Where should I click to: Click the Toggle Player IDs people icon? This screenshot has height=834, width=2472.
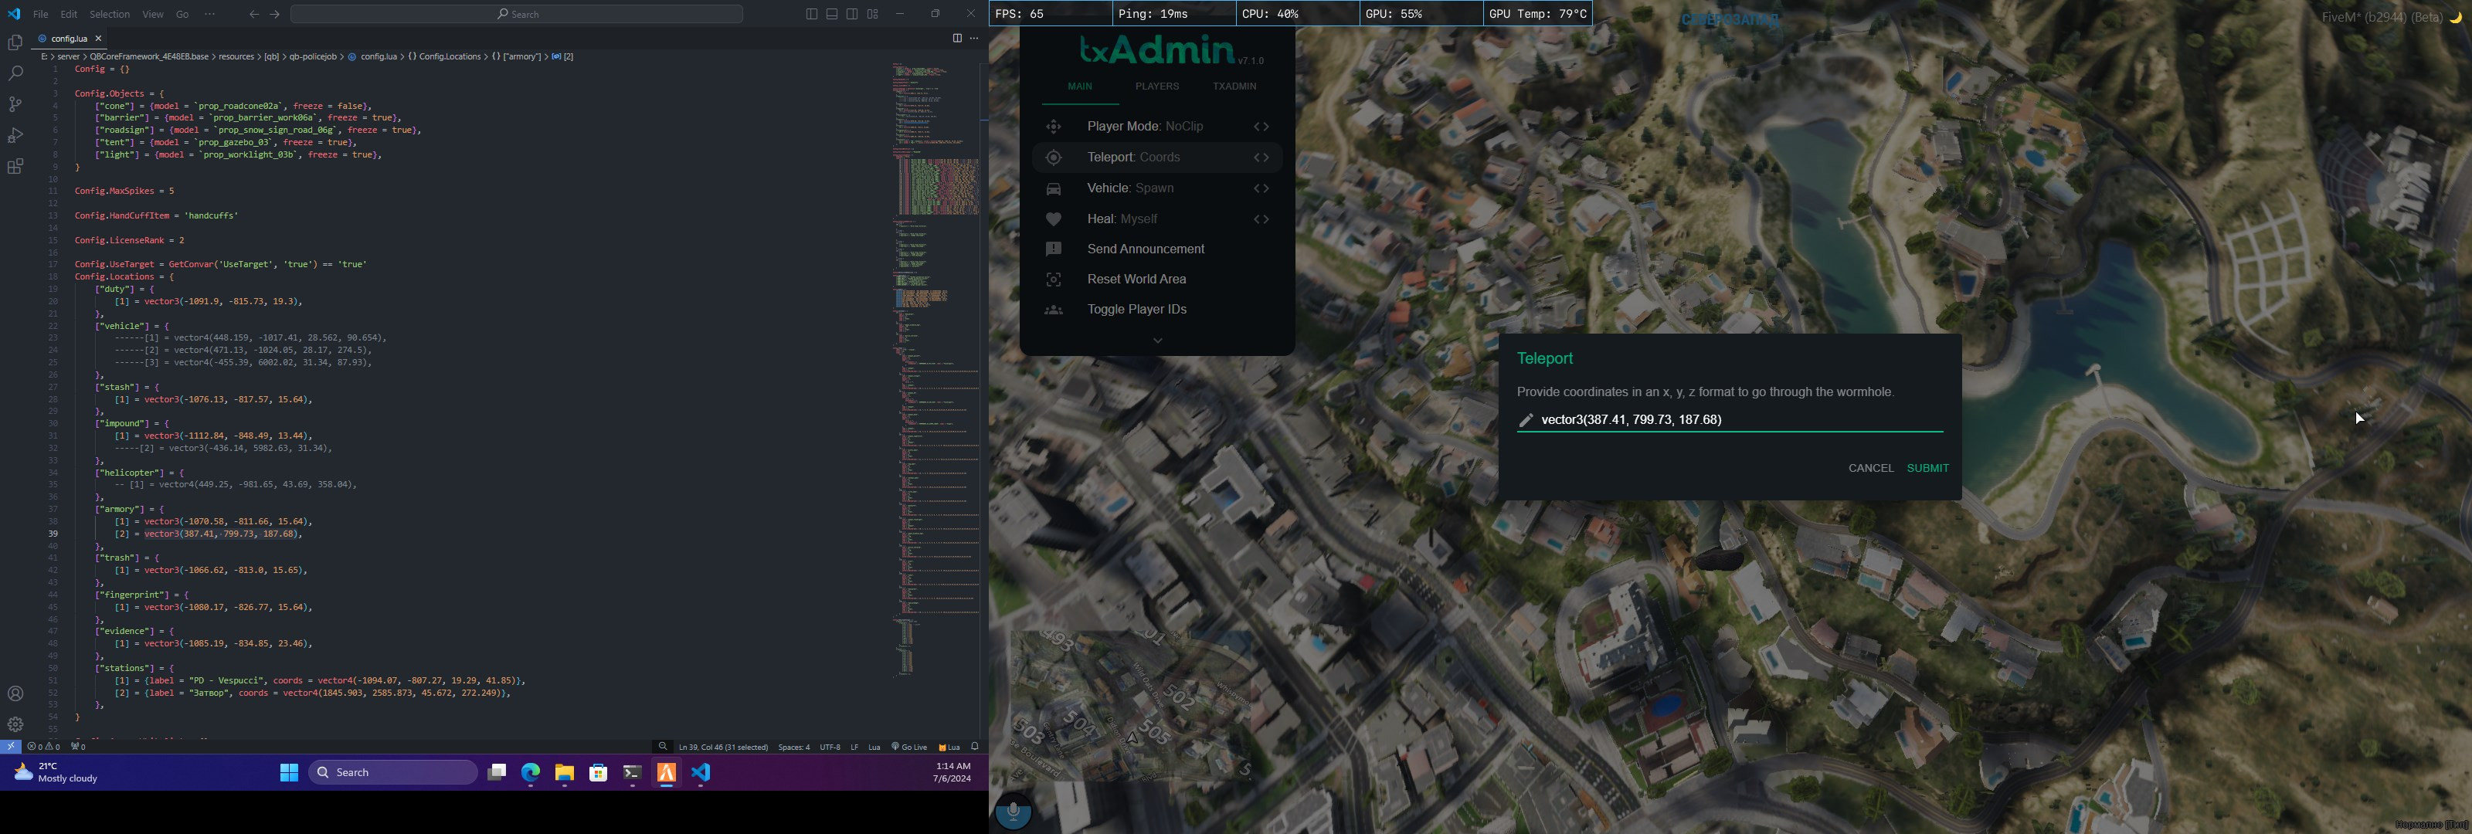coord(1054,310)
